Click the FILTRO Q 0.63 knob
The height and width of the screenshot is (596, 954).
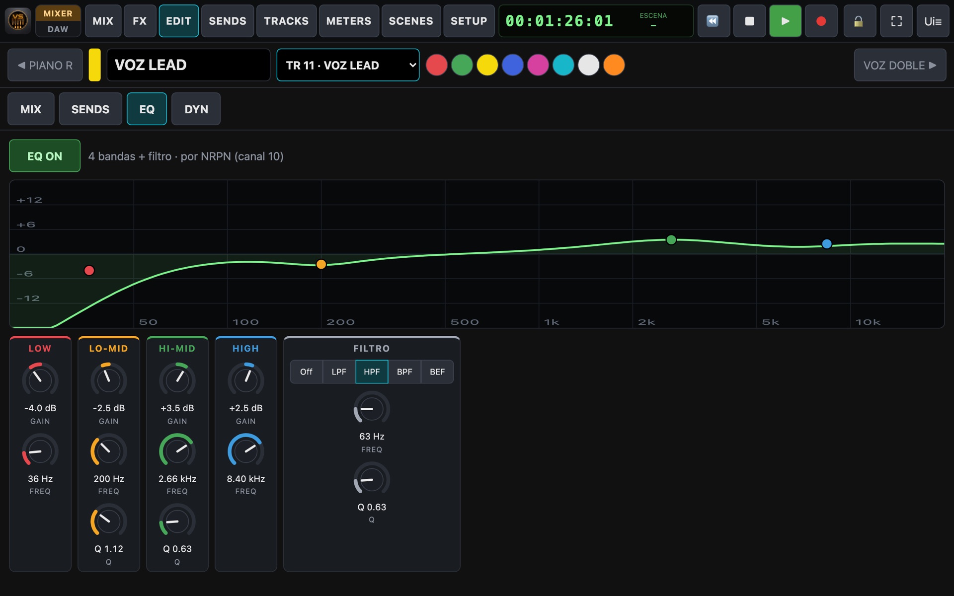[372, 479]
